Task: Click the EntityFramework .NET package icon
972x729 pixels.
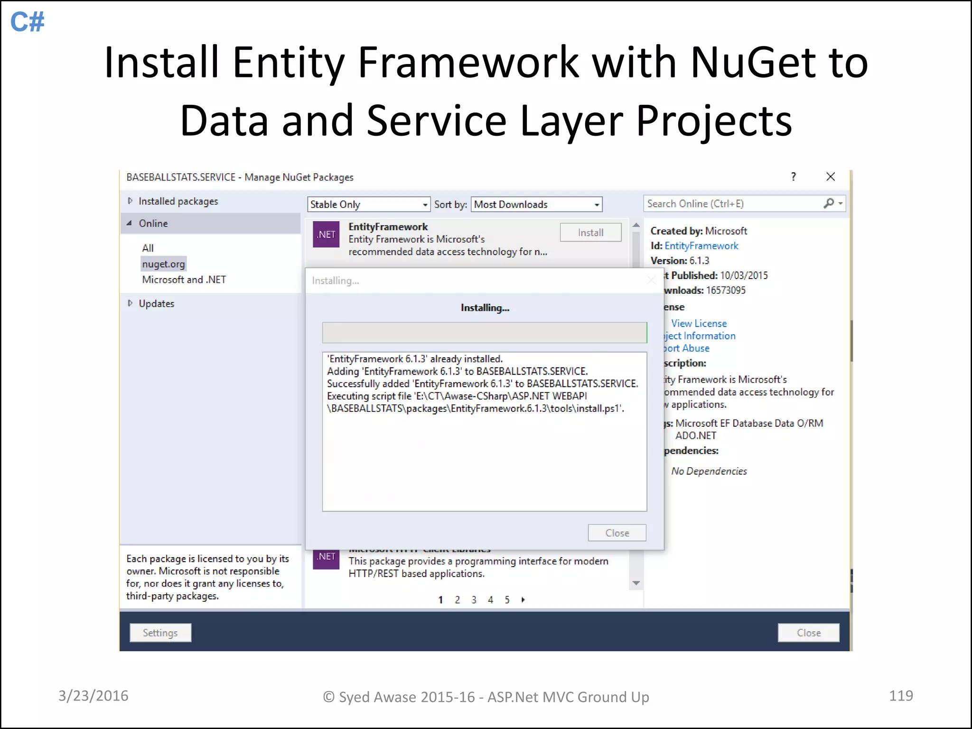Action: pyautogui.click(x=326, y=234)
